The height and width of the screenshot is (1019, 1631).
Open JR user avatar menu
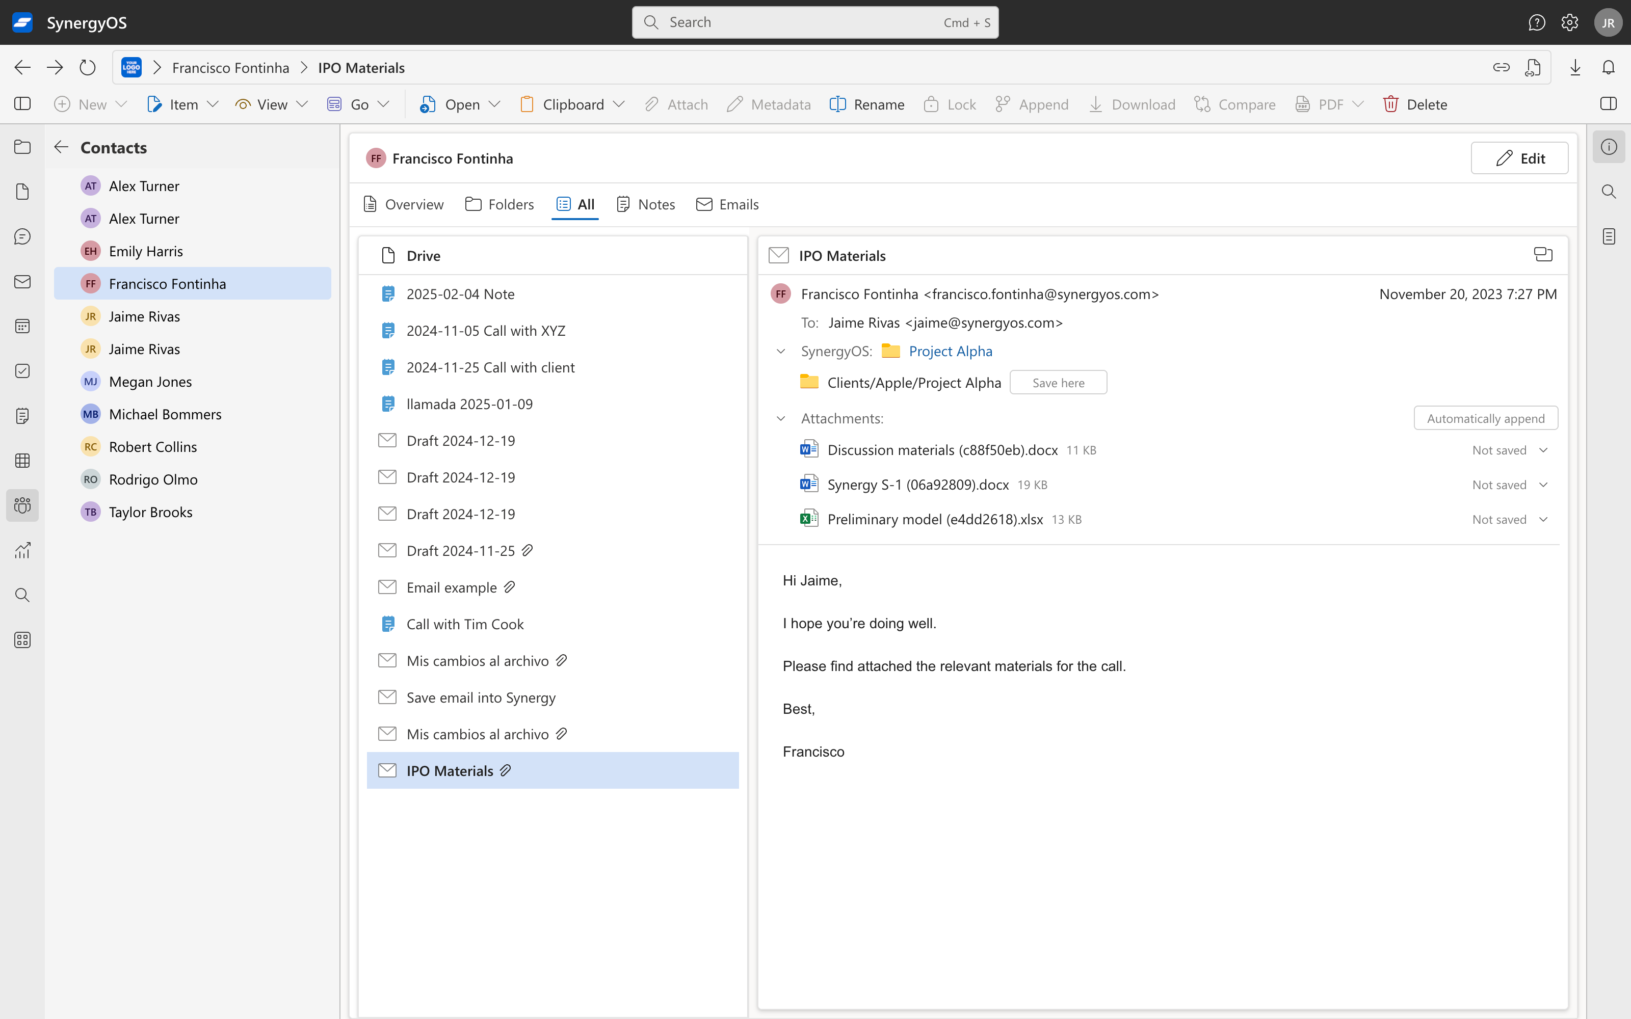coord(1608,22)
